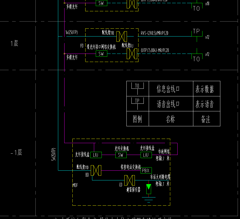
Task: Click the BD patch panel symbol on -1层
Action: pos(96,170)
